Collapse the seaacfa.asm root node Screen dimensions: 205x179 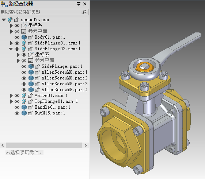click(4, 20)
